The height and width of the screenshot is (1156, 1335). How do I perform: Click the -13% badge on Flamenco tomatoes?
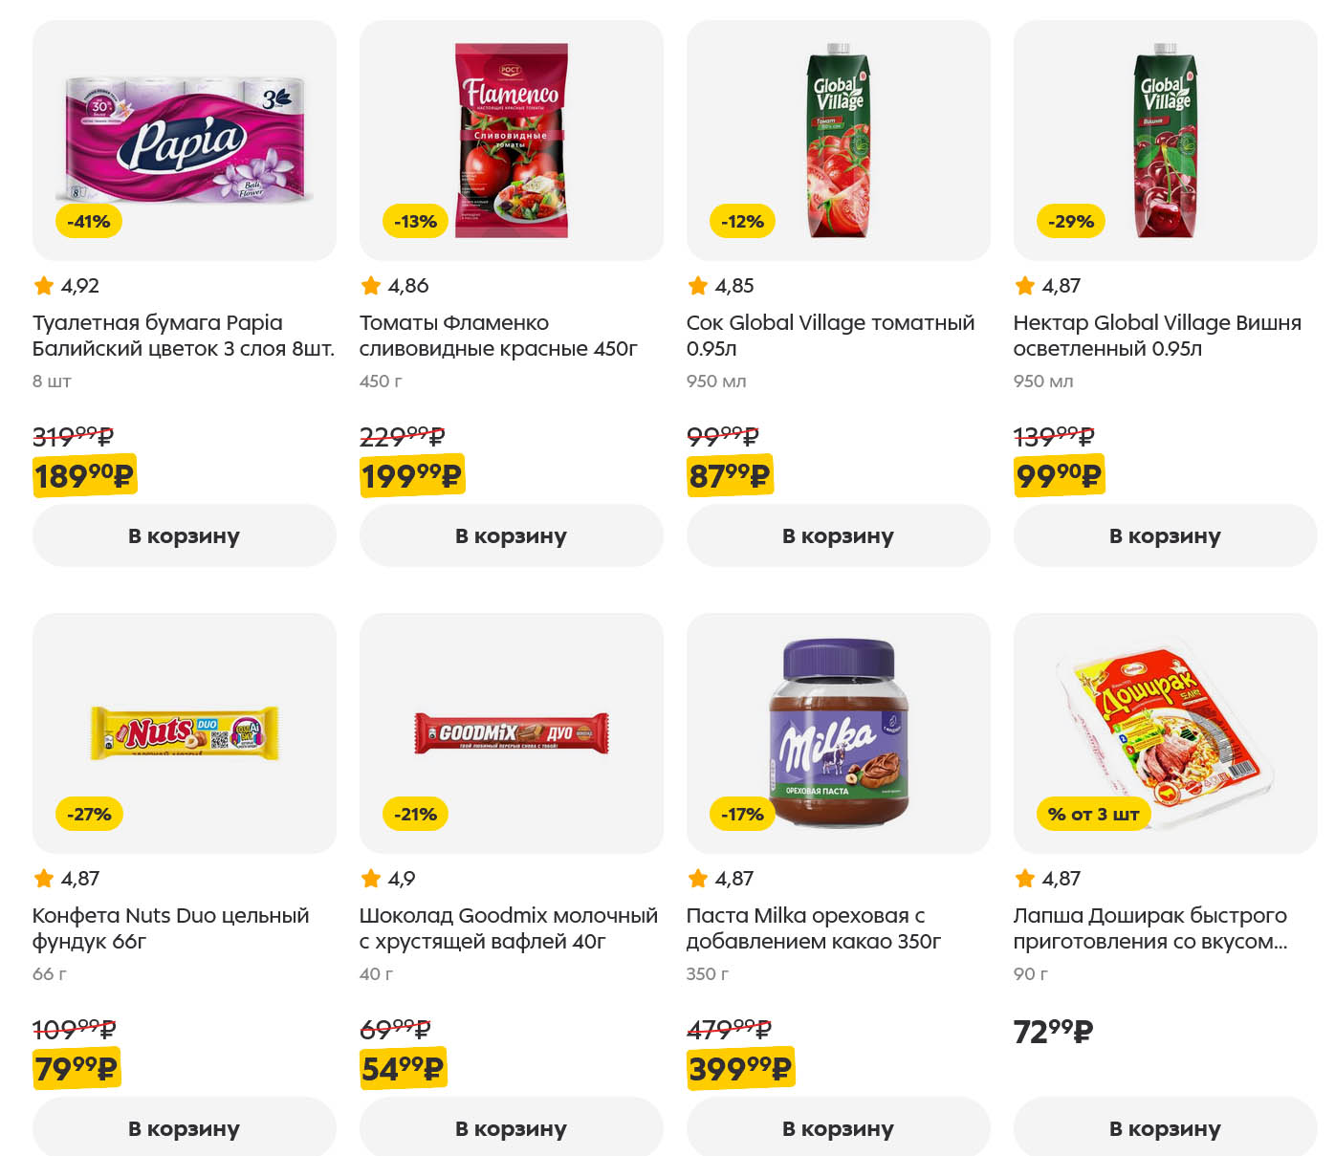pyautogui.click(x=416, y=222)
